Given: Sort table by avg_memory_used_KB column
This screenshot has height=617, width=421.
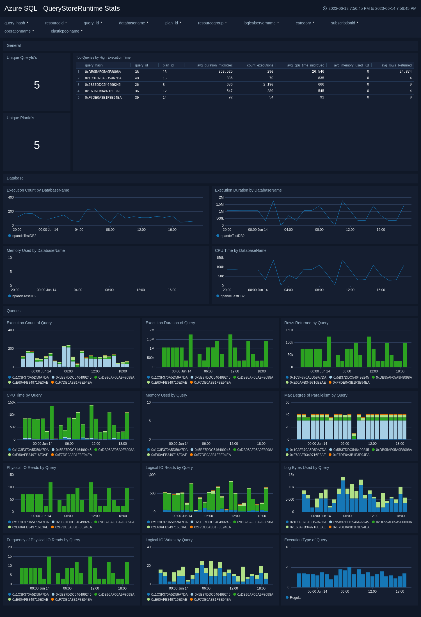Looking at the screenshot, I should pos(351,65).
